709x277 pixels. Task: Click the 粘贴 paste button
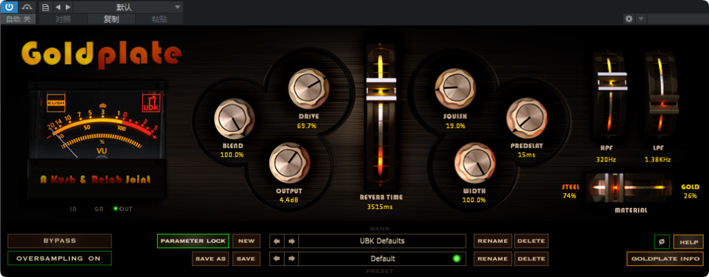point(159,19)
